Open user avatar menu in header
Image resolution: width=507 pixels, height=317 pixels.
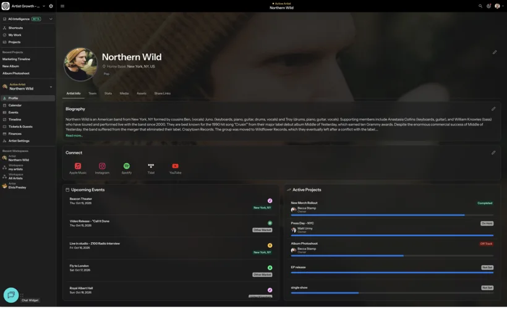497,6
